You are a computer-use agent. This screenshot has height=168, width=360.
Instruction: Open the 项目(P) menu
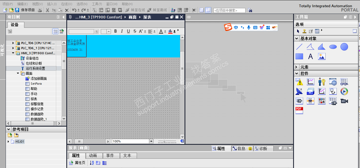coord(7,4)
